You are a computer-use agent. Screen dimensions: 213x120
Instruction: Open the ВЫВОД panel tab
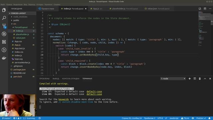[x=56, y=79]
